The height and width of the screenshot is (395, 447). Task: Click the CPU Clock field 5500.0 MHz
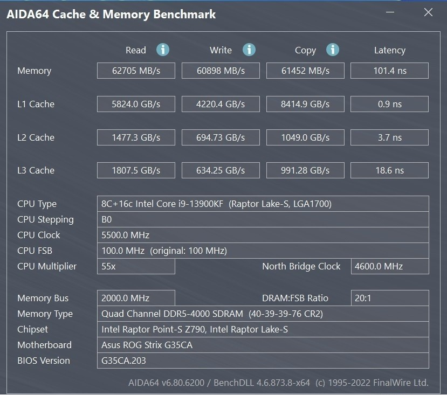click(263, 235)
